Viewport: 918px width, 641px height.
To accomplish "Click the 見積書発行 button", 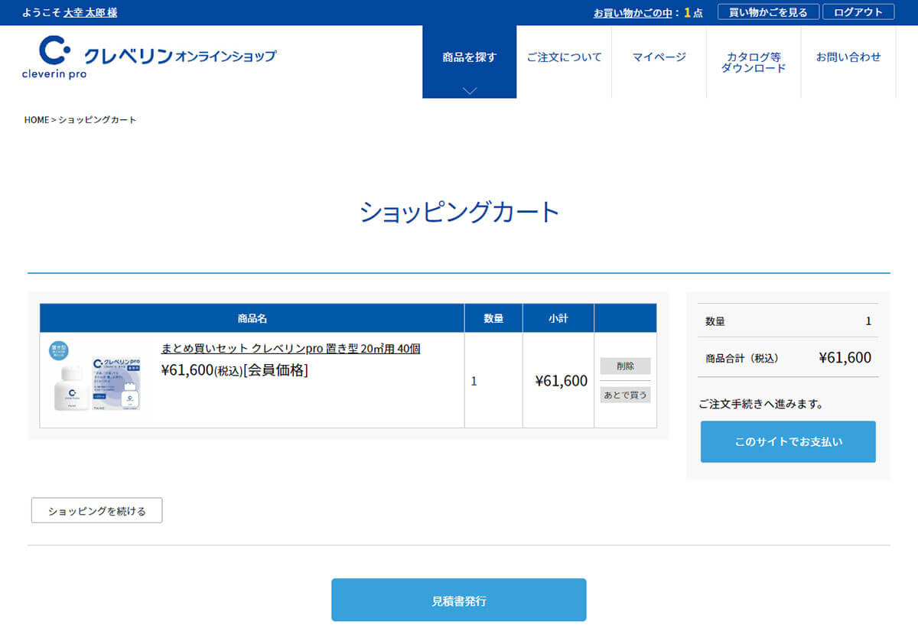I will (x=459, y=600).
